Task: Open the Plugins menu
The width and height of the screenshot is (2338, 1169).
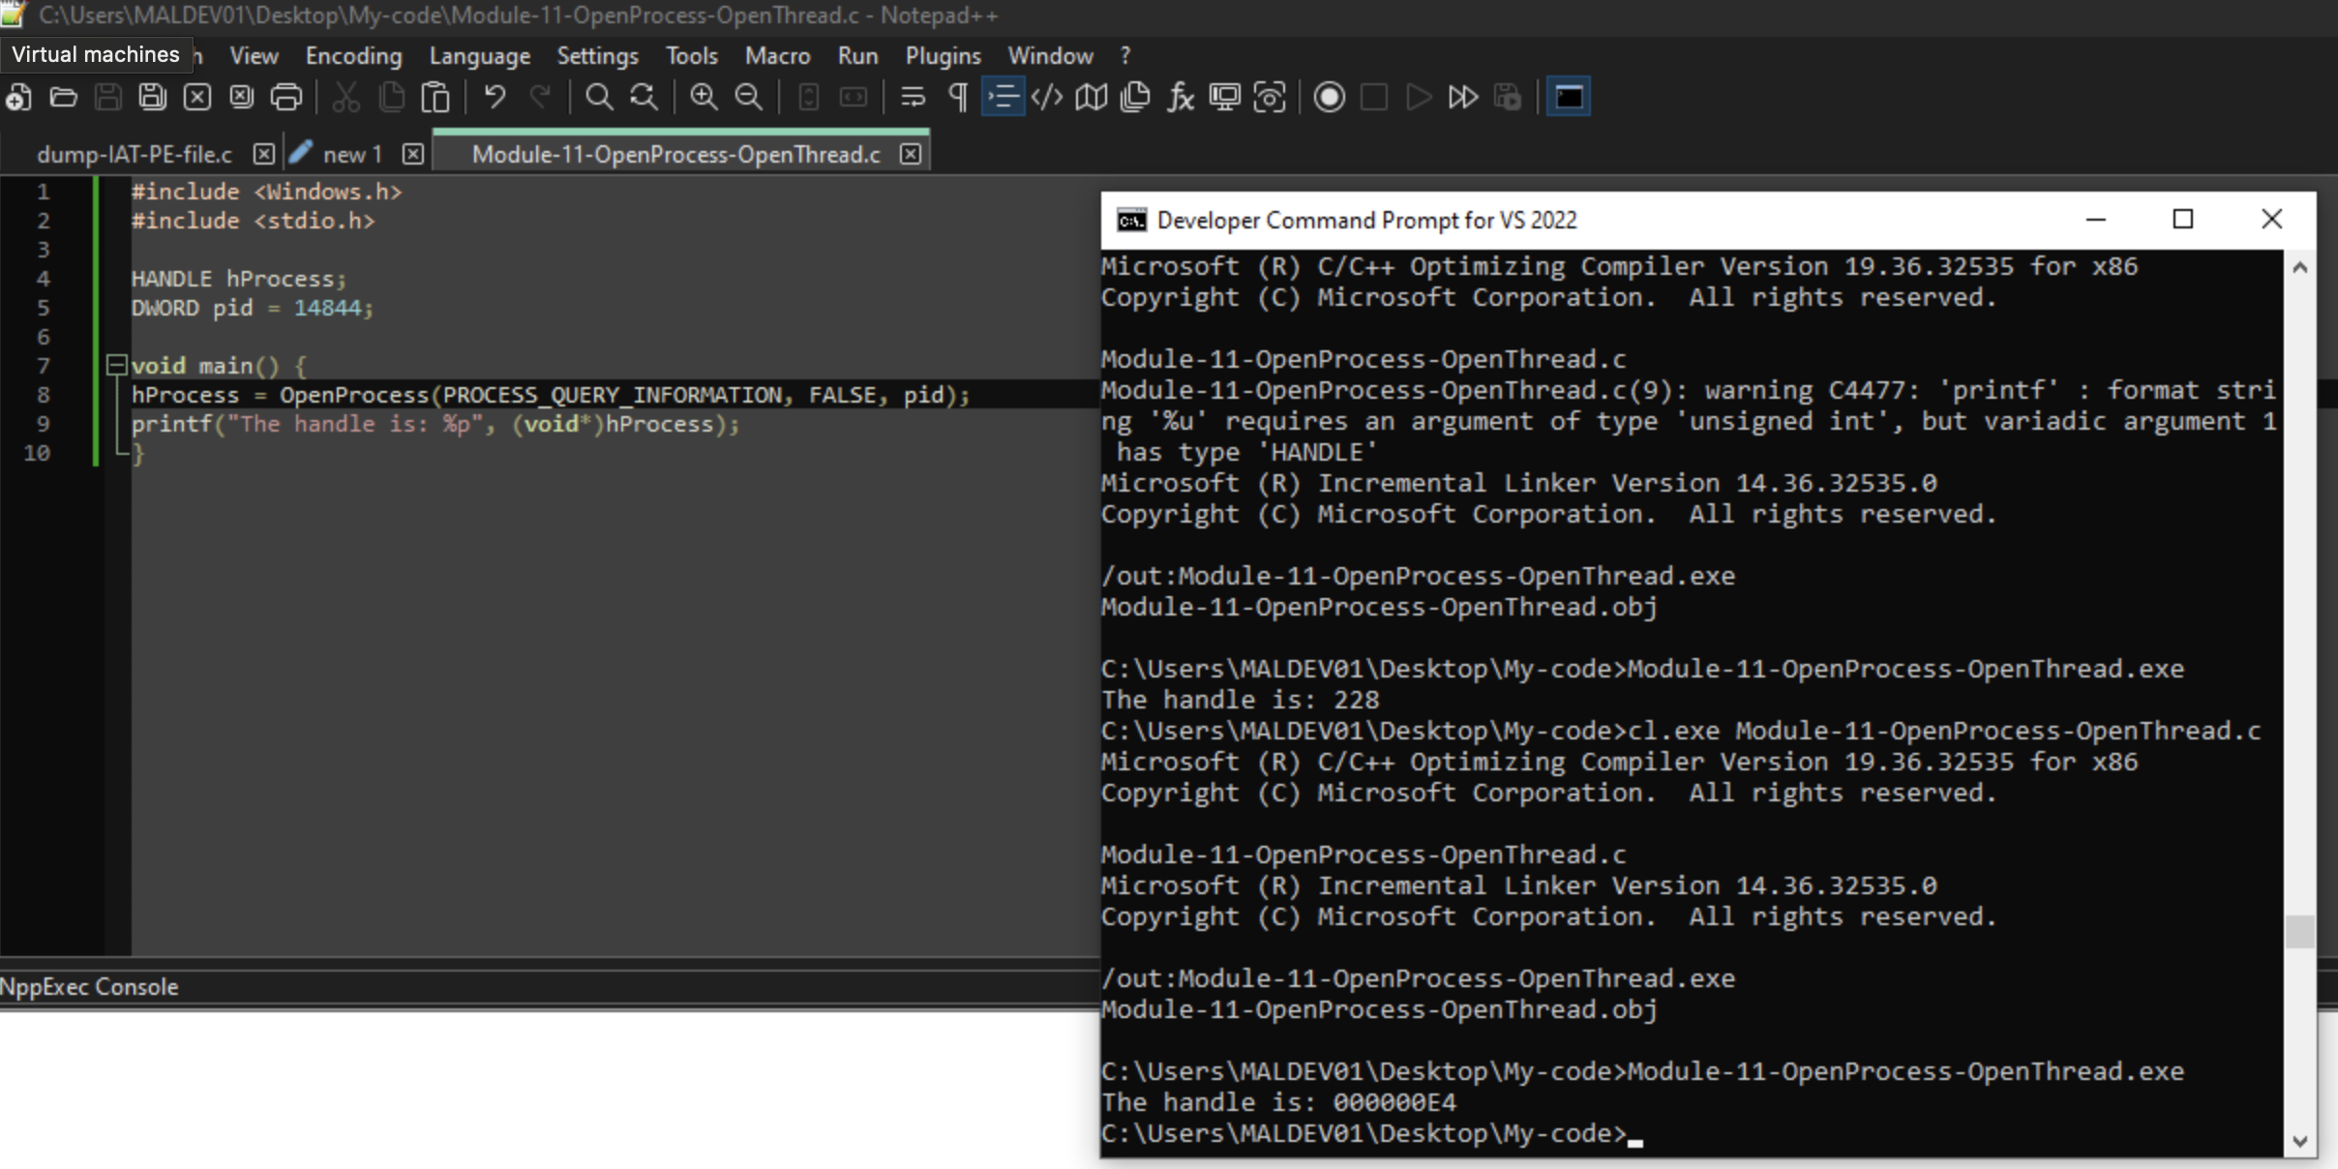Action: pos(943,56)
